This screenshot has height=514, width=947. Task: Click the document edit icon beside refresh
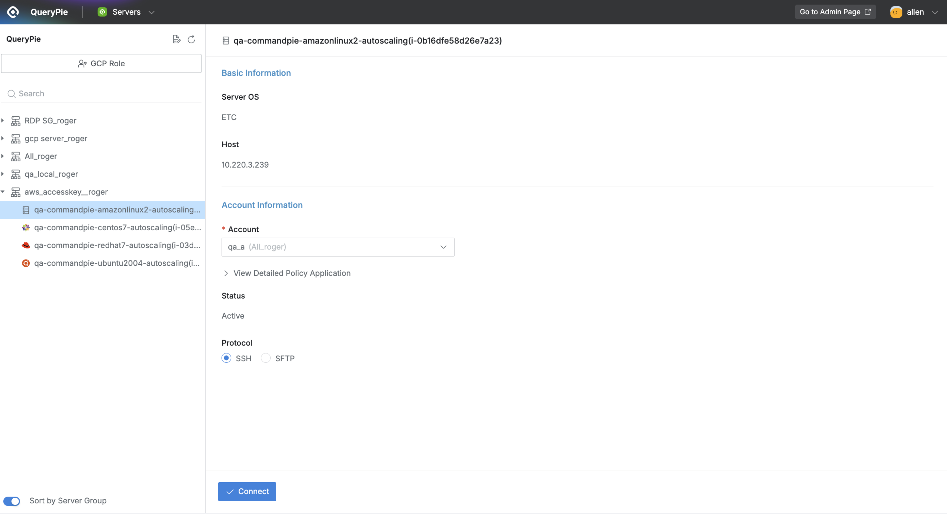coord(176,39)
